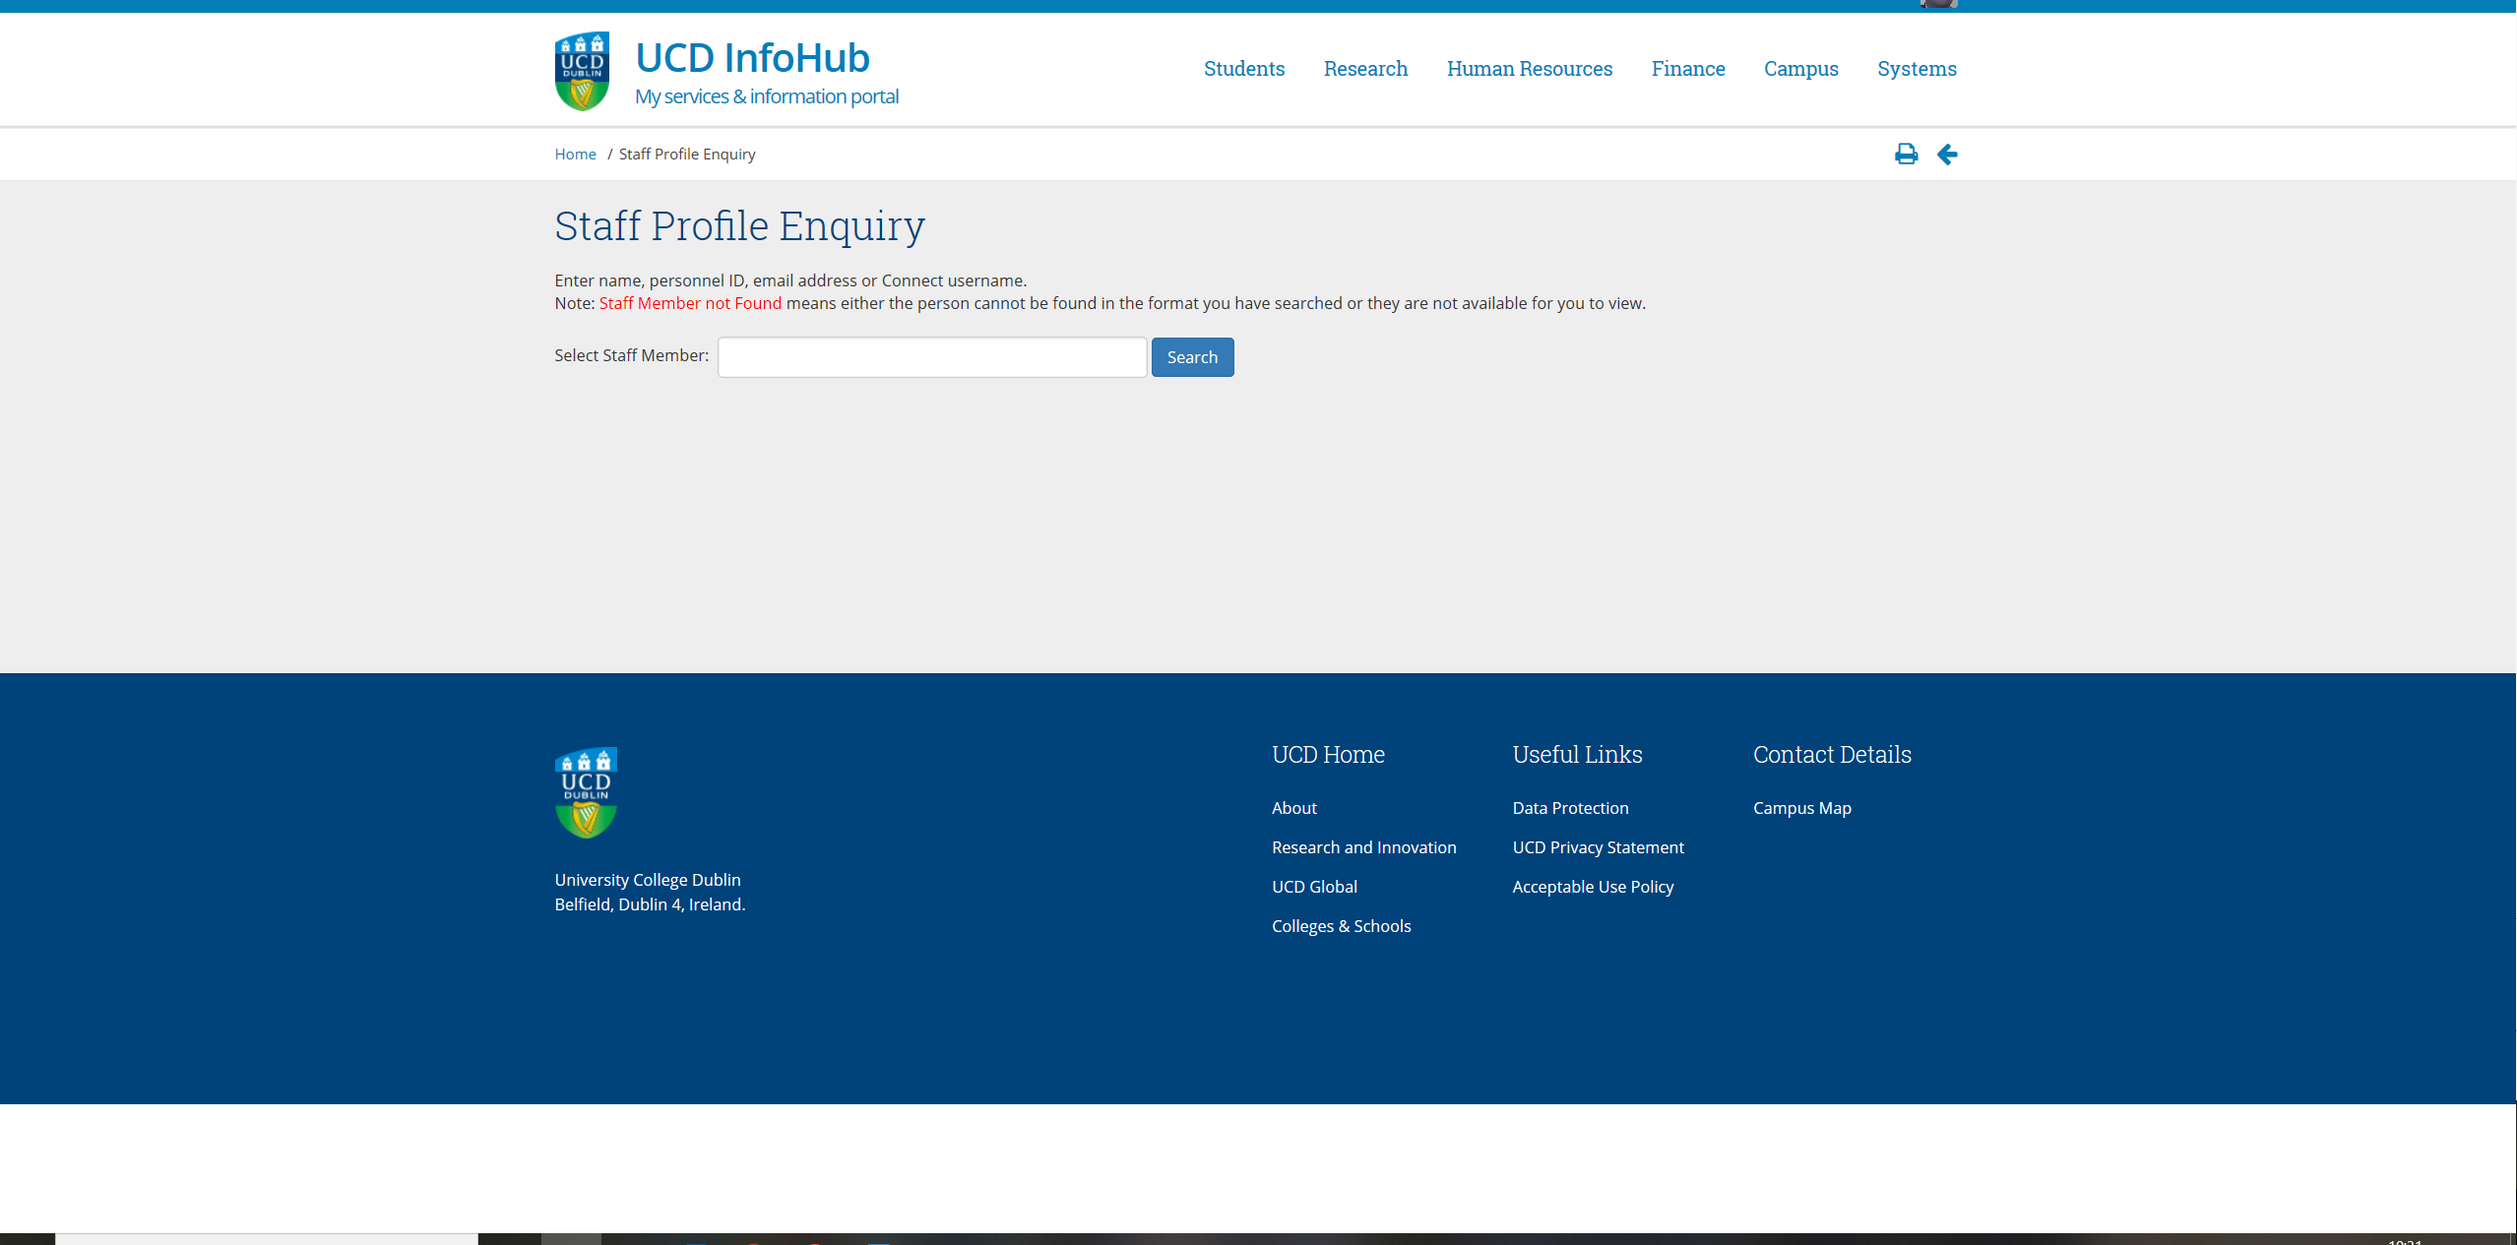The image size is (2517, 1245).
Task: Open the Finance menu
Action: pos(1688,69)
